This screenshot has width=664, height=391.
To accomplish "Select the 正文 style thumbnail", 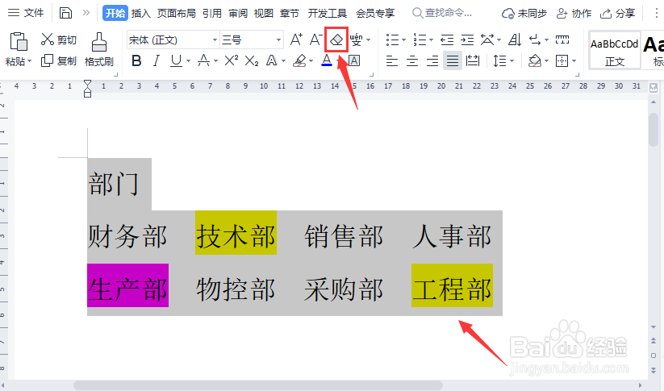I will point(615,51).
